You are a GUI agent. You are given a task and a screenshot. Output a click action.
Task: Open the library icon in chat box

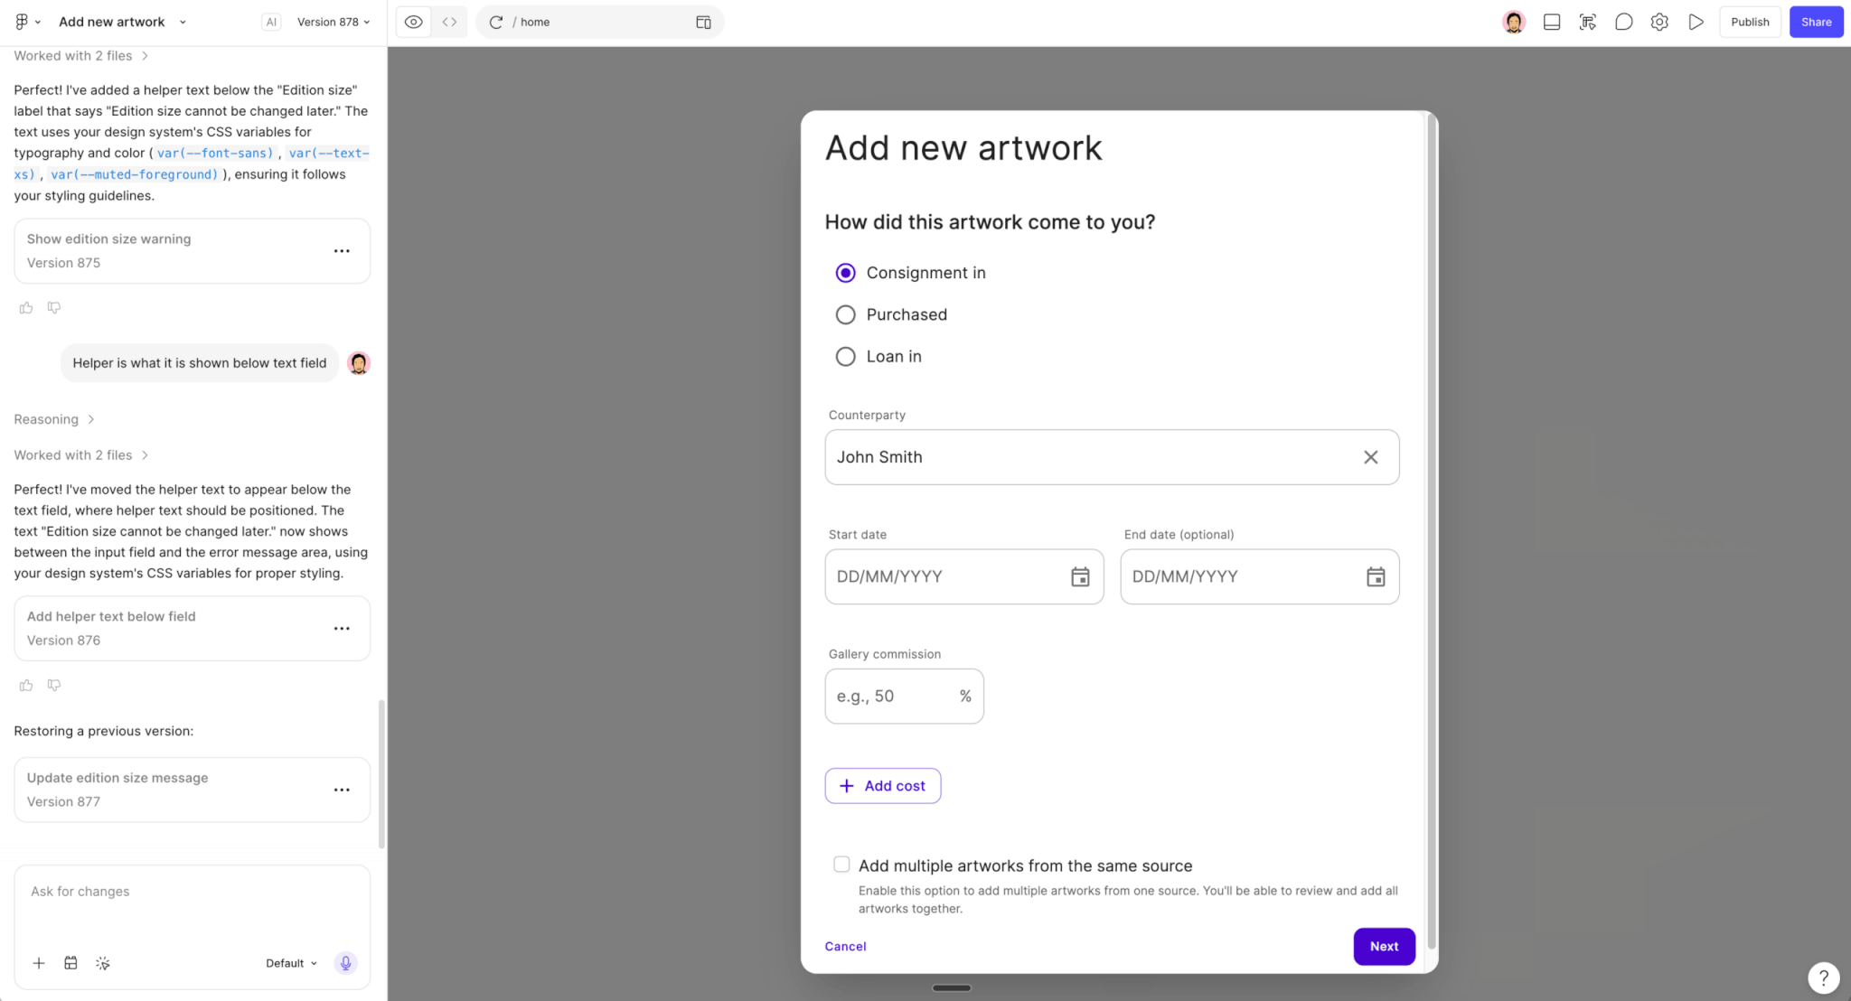70,963
